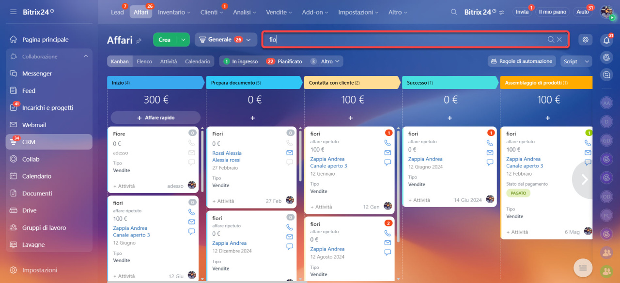Switch to the Calendario view tab

click(198, 61)
